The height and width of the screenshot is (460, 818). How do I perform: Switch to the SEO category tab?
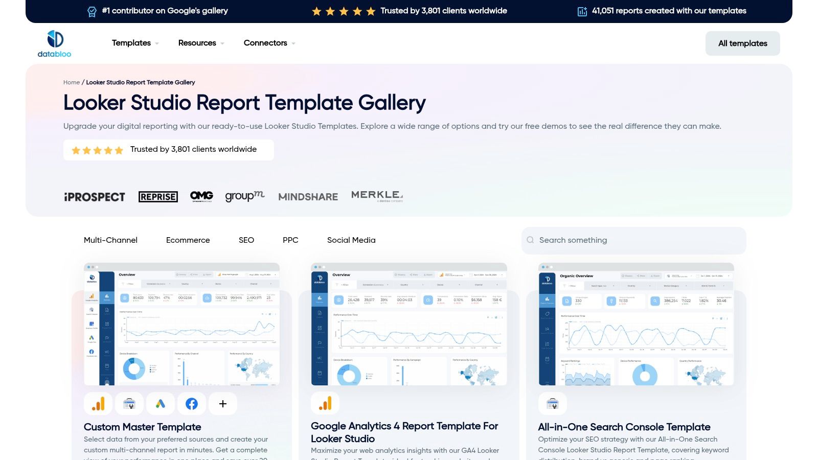point(246,240)
